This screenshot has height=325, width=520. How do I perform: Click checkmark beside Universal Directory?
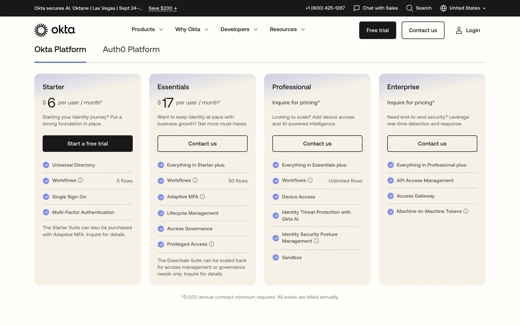pyautogui.click(x=46, y=165)
